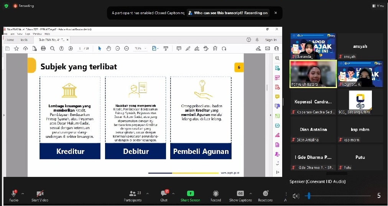Click 'Who can see this transcript?' link

point(218,13)
